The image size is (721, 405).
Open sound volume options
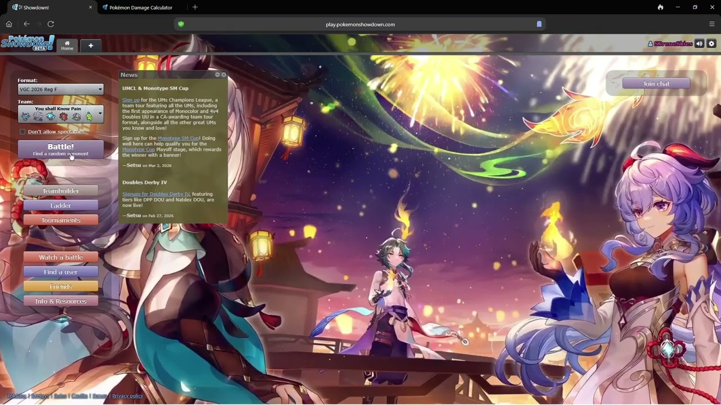[700, 44]
